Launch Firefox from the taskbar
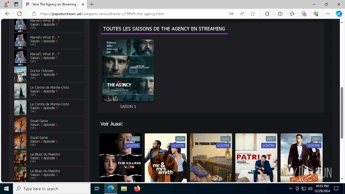The image size is (345, 194). coord(137,189)
